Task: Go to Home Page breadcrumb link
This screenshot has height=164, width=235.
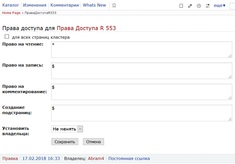Action: [x=11, y=13]
